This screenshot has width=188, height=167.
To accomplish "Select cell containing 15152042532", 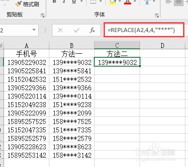I will tap(27, 79).
